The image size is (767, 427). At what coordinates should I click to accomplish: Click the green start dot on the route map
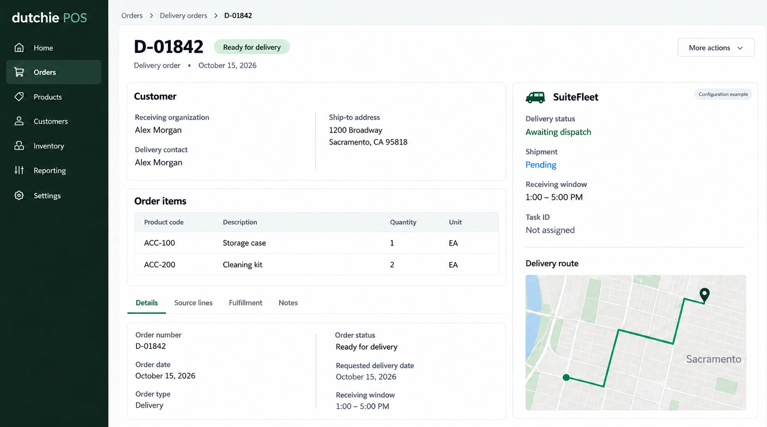(566, 377)
